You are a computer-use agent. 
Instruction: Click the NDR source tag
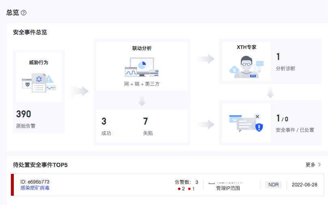[x=273, y=185]
